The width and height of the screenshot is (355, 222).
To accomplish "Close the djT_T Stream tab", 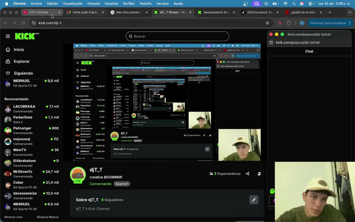I will tap(190, 12).
